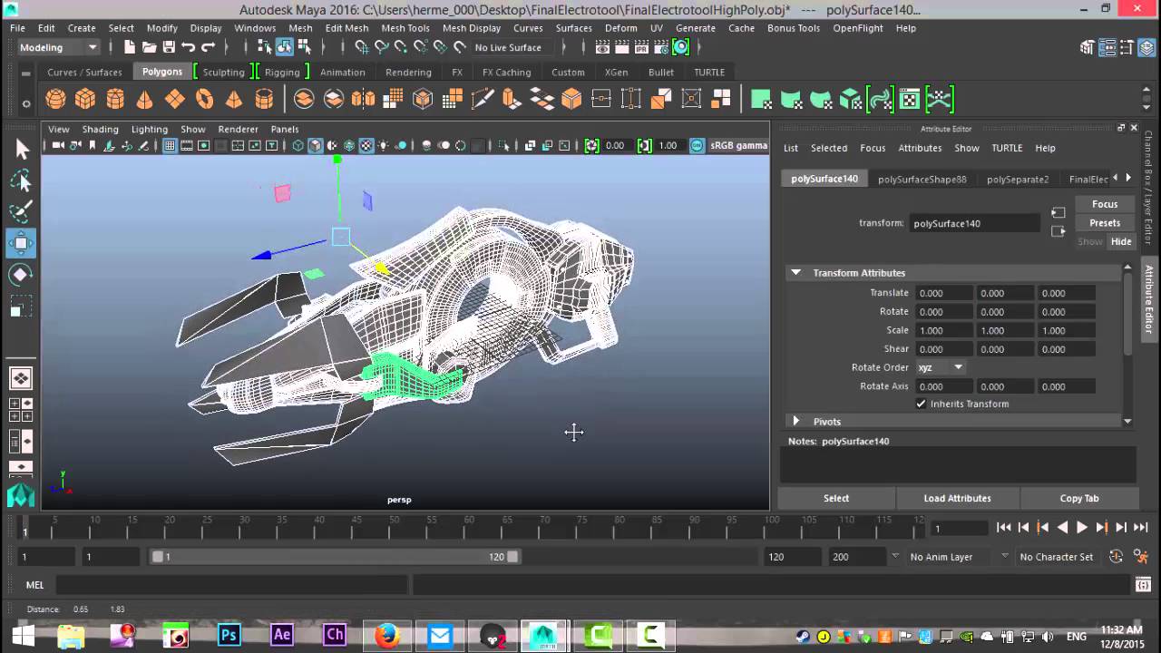This screenshot has width=1161, height=653.
Task: Click the Polygon Sphere shelf icon
Action: click(x=55, y=99)
